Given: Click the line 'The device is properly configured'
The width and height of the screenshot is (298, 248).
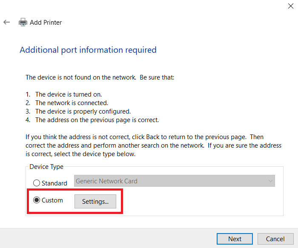Looking at the screenshot, I should [83, 111].
